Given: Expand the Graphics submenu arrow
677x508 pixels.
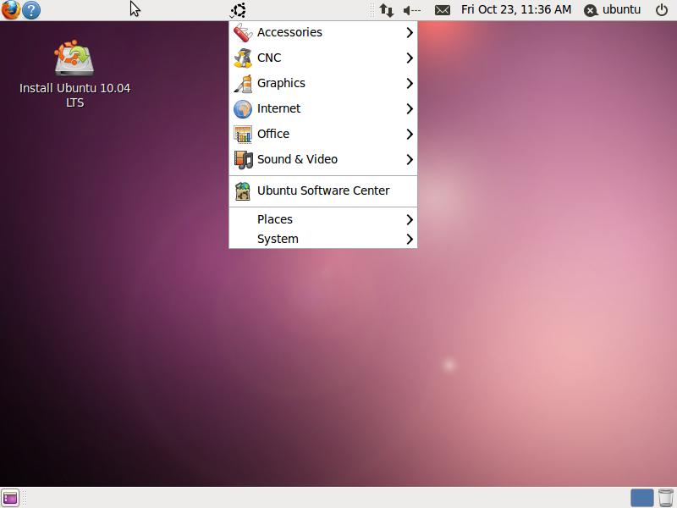Looking at the screenshot, I should click(410, 83).
